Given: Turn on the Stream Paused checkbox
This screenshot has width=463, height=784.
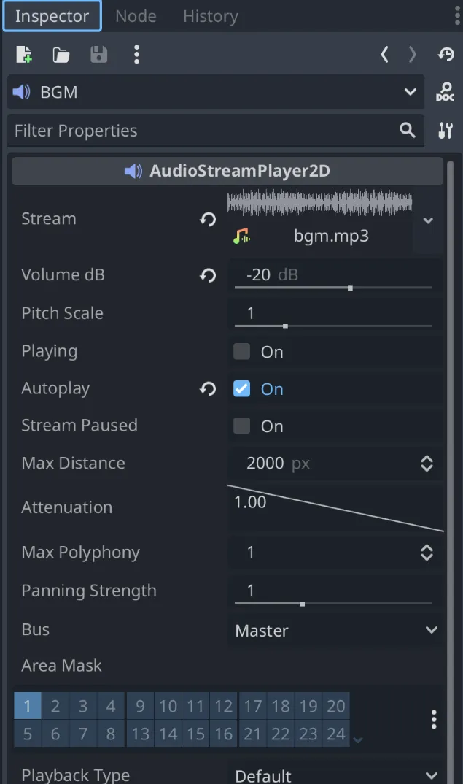Looking at the screenshot, I should point(242,426).
